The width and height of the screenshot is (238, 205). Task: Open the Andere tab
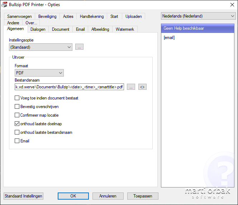(13, 23)
